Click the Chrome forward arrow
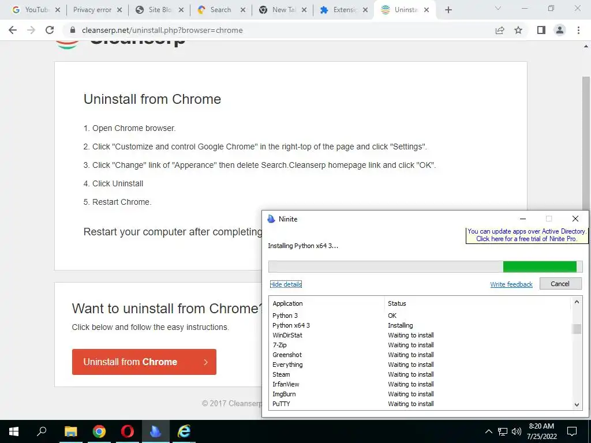Image resolution: width=591 pixels, height=443 pixels. [x=31, y=30]
